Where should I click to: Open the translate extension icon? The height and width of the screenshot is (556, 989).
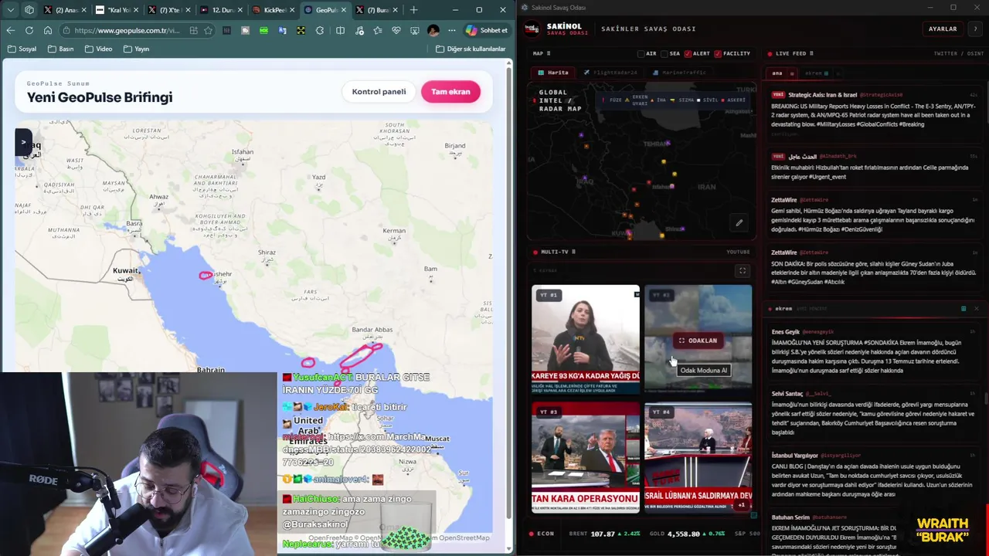click(x=282, y=30)
